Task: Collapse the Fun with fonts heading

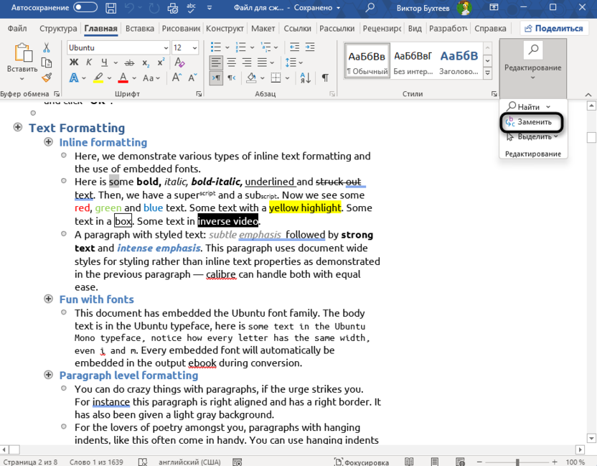Action: (x=49, y=299)
